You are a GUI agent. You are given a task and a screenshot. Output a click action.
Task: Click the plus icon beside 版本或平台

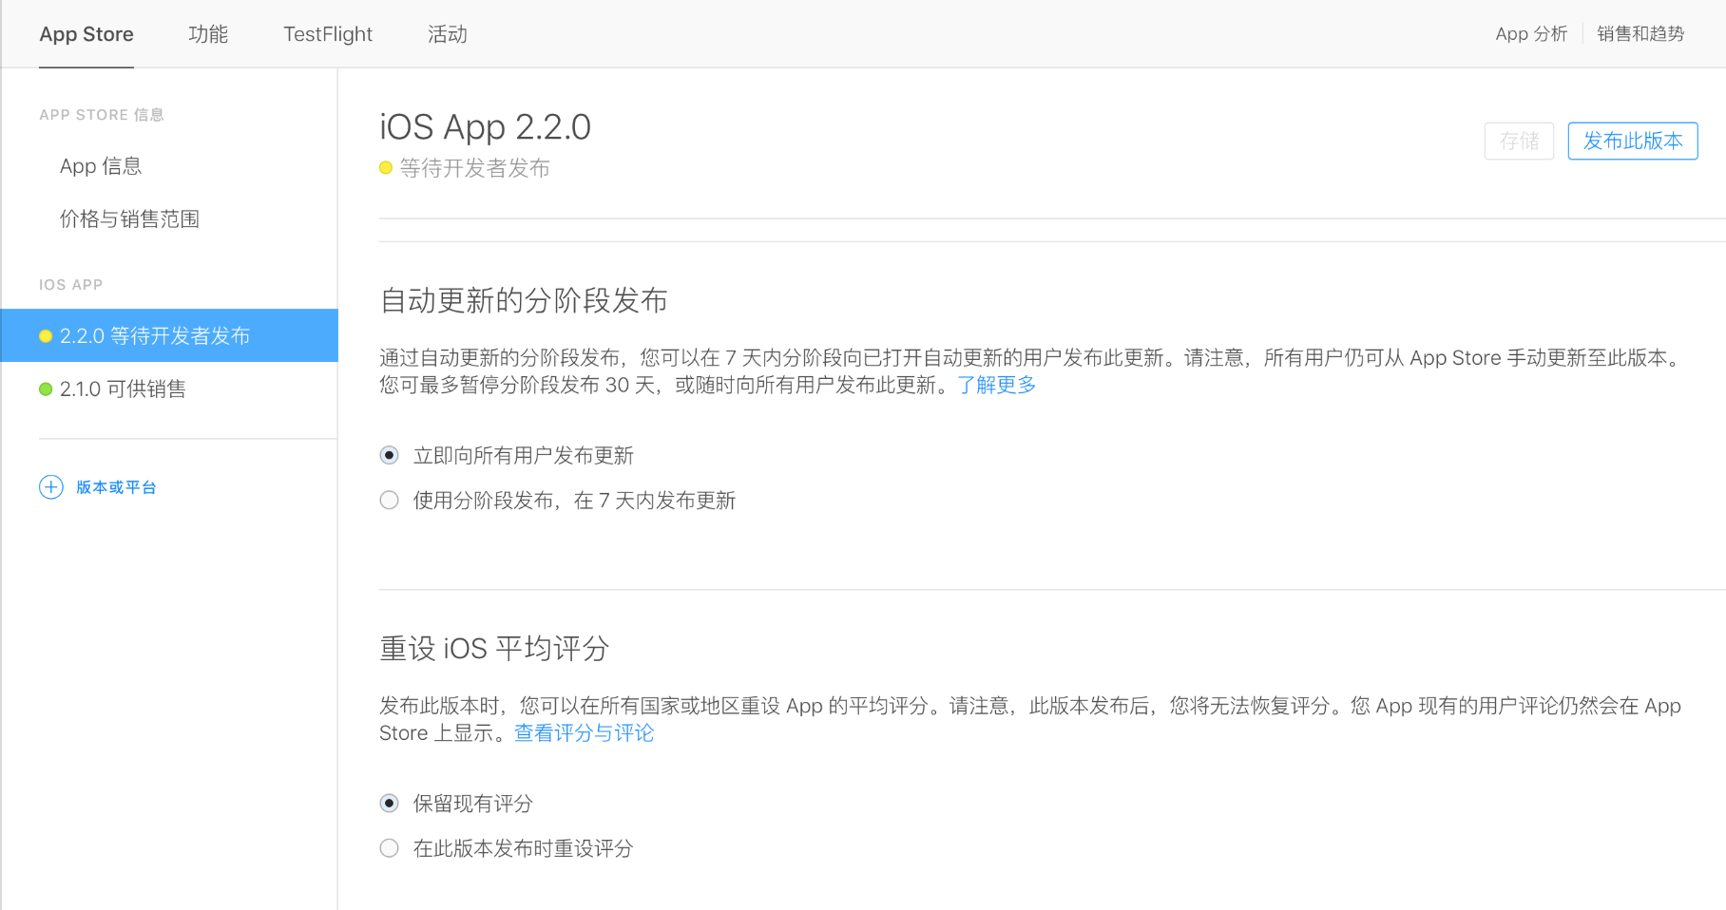50,487
